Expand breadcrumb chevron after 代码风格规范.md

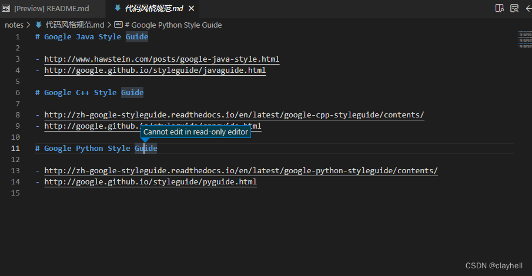point(109,25)
